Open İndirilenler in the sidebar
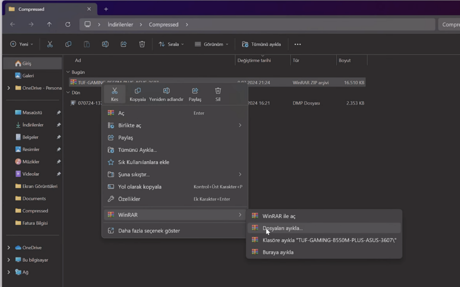 tap(33, 125)
